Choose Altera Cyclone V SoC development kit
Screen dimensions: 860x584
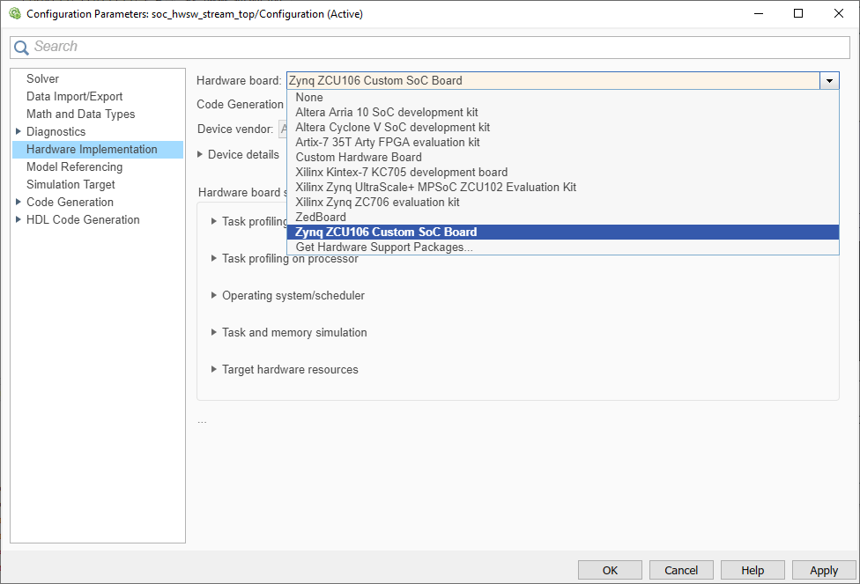[563, 127]
